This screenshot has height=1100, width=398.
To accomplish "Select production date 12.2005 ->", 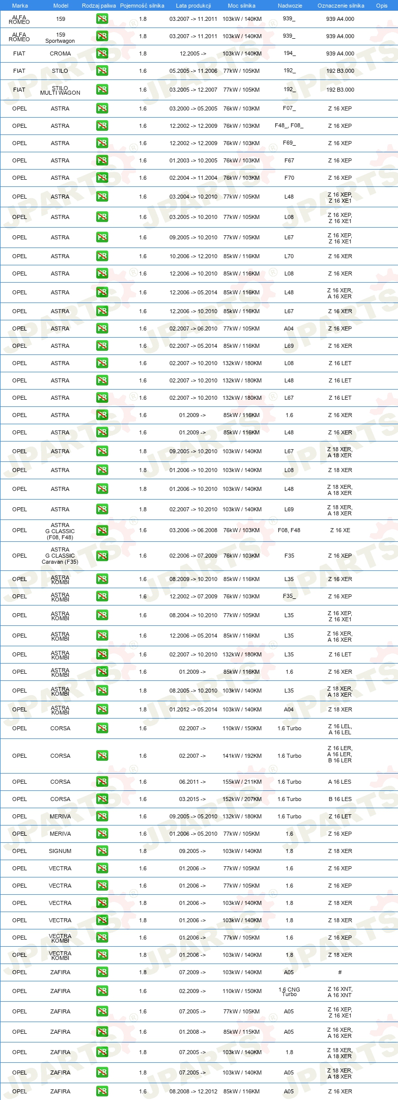I will coord(193,53).
